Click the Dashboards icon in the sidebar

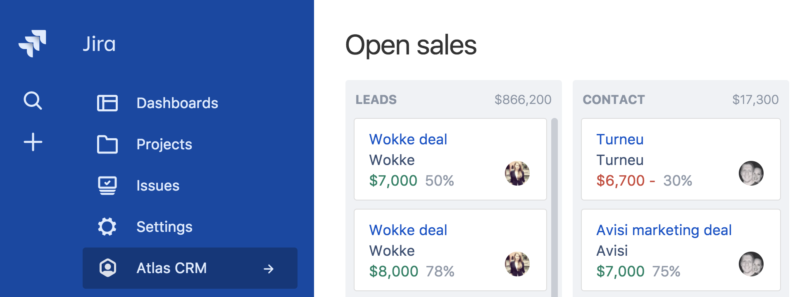point(107,103)
